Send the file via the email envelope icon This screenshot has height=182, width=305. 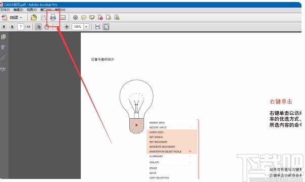click(63, 18)
